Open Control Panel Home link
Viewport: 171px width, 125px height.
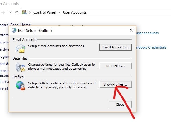[15, 25]
